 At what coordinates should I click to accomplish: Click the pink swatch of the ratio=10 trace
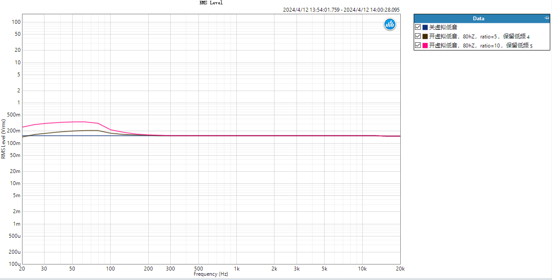pos(425,45)
